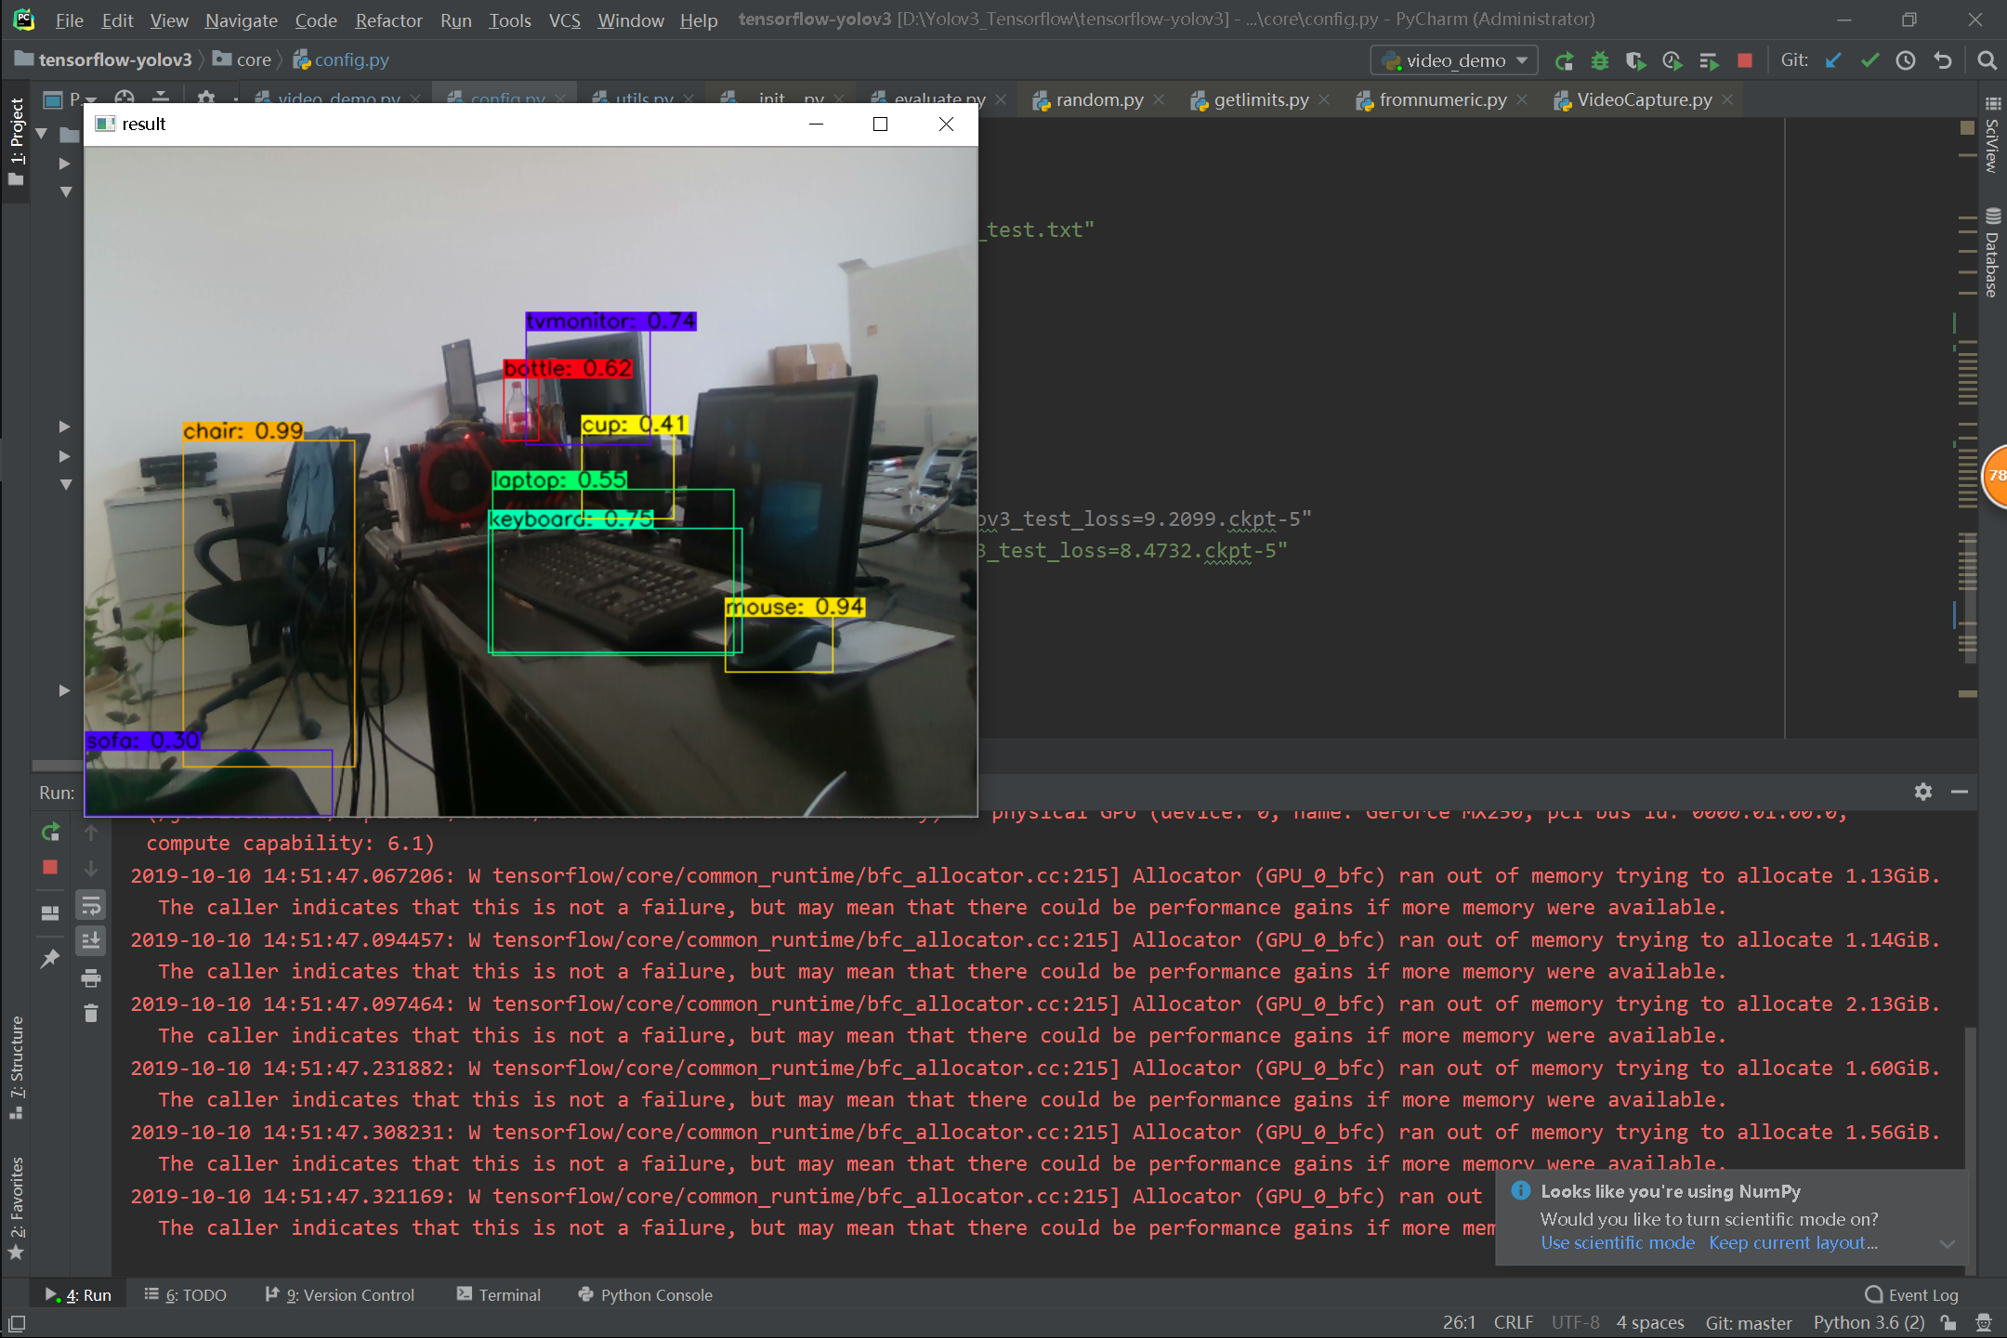Screen dimensions: 2007x1338
Task: Toggle soft-wrap in Run console
Action: [91, 905]
